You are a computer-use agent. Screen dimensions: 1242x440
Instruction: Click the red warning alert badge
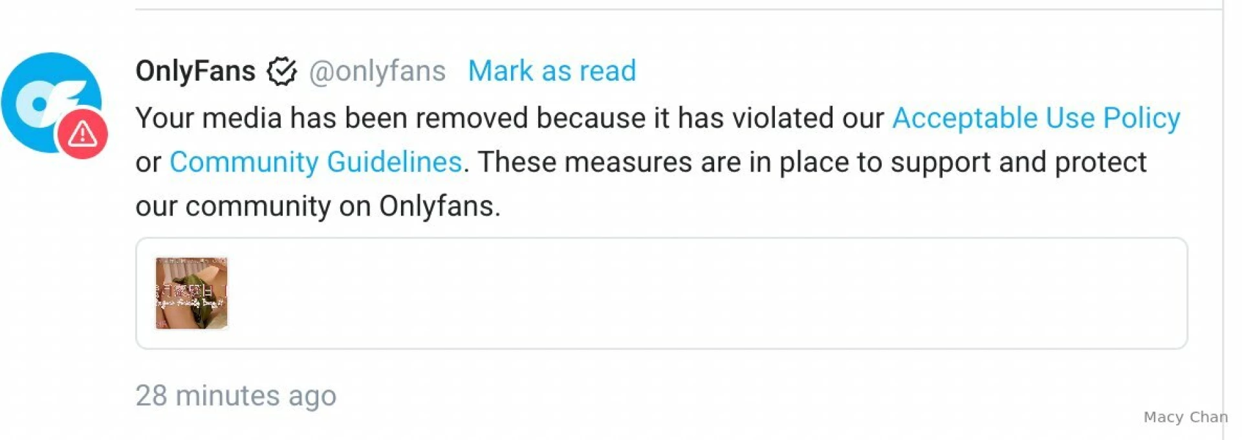pos(82,135)
